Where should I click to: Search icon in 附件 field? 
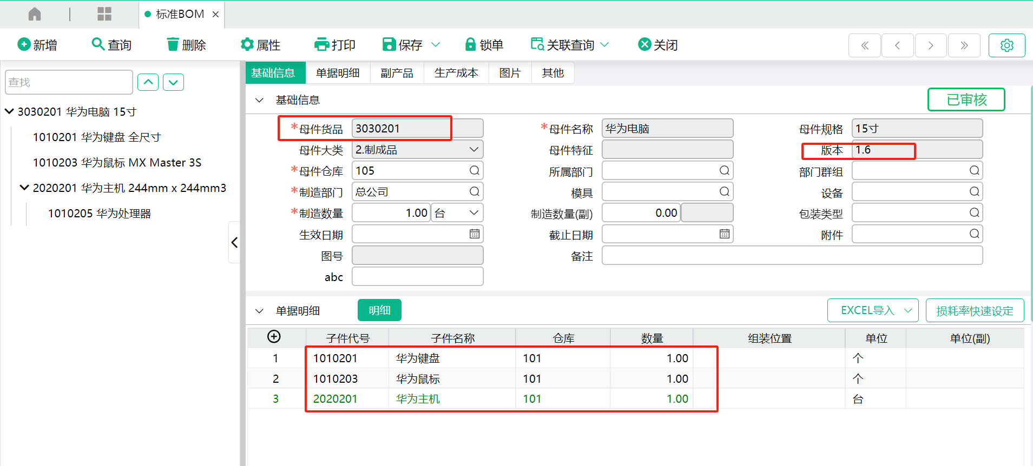coord(974,234)
